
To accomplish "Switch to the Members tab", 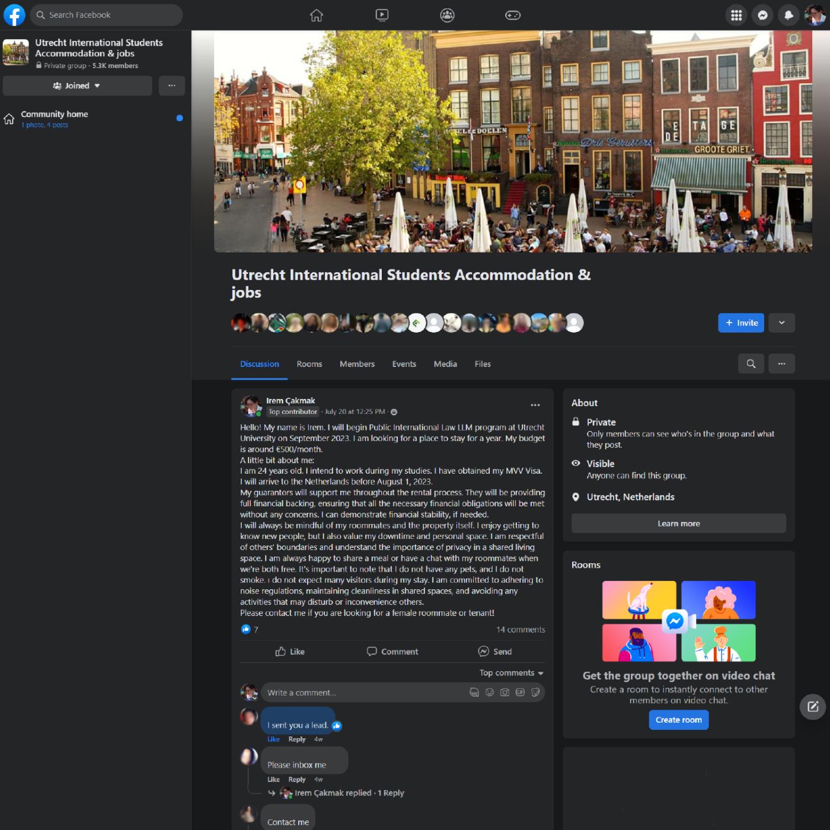I will pyautogui.click(x=357, y=364).
